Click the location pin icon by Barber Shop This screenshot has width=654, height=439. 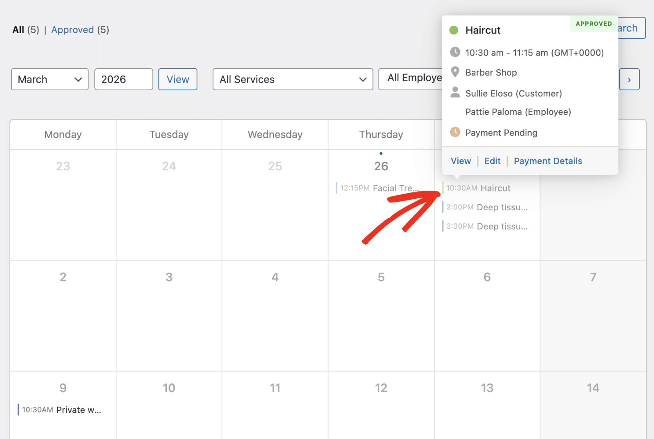point(455,72)
